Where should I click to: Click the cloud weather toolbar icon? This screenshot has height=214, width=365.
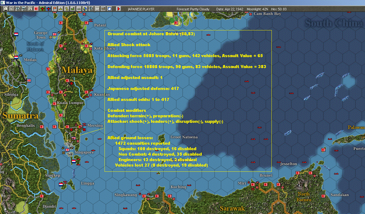(x=109, y=9)
